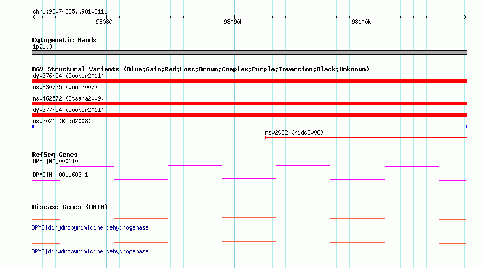Select the red loss bar for dgv376n54

249,81
